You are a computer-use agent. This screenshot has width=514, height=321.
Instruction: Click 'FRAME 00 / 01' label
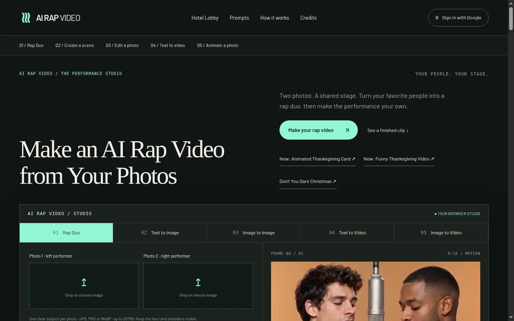click(287, 254)
